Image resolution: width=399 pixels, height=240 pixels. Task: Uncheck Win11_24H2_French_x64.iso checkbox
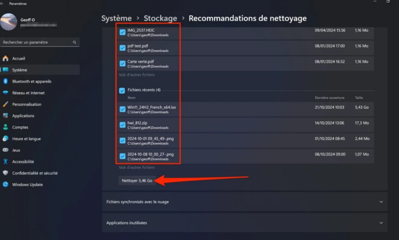coord(122,109)
